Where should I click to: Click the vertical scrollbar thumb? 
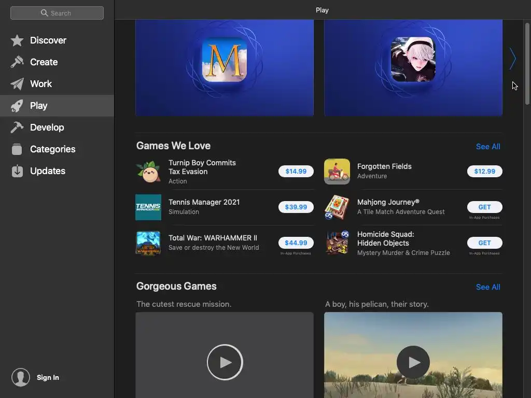tap(527, 64)
